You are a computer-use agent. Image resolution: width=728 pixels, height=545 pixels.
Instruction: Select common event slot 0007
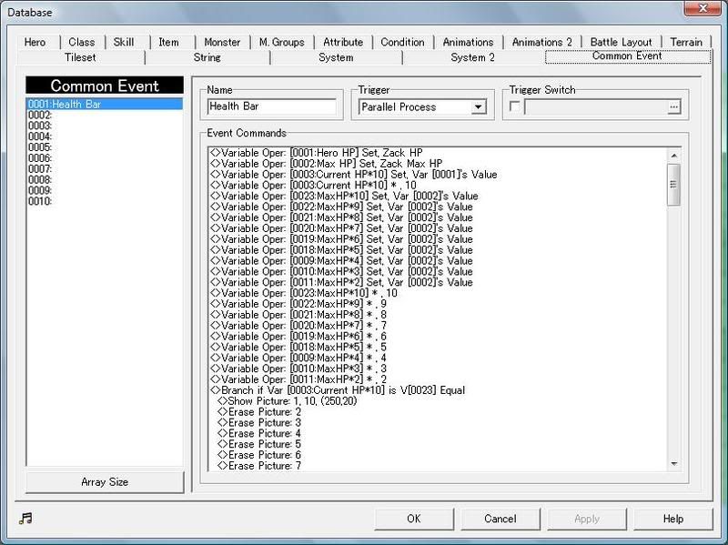[x=105, y=169]
